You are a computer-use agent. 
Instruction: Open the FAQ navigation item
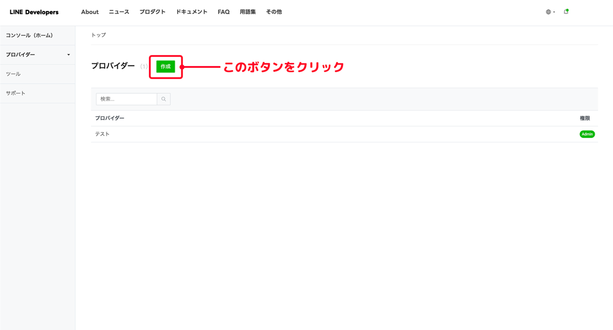coord(224,12)
